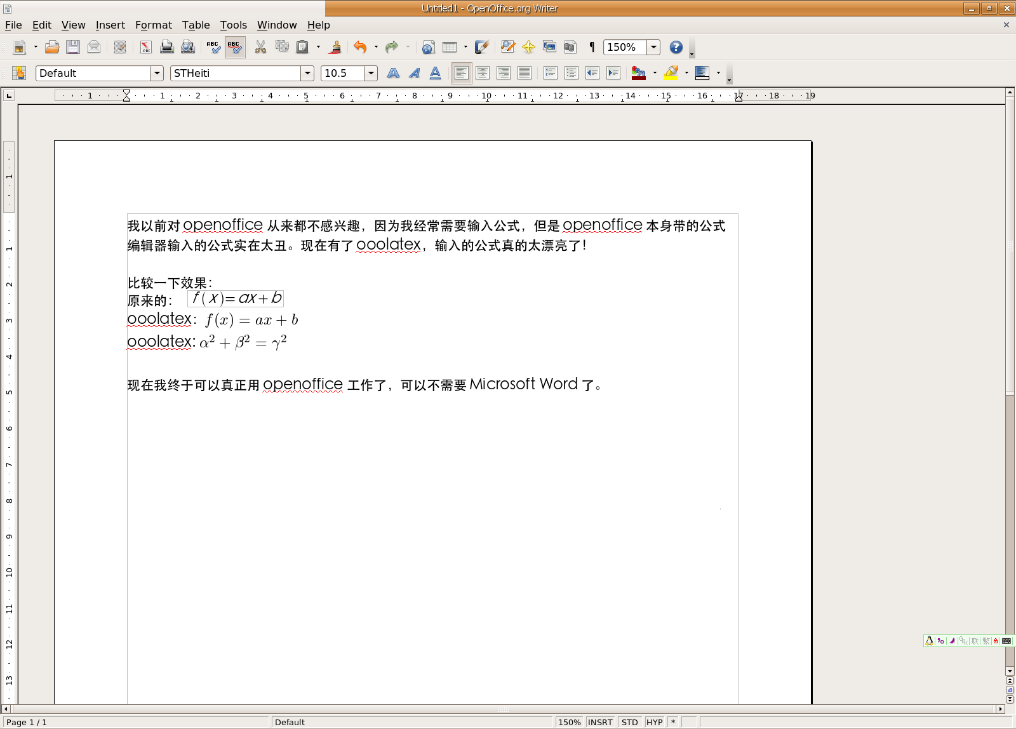Open Paste options dropdown arrow
The image size is (1016, 729).
tap(318, 47)
